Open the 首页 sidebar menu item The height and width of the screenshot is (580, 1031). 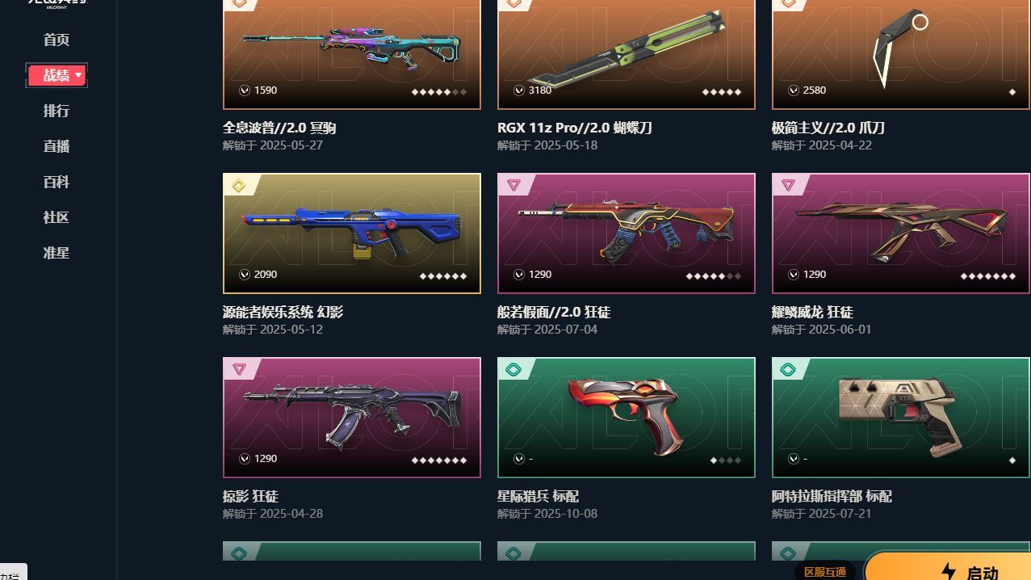coord(57,40)
